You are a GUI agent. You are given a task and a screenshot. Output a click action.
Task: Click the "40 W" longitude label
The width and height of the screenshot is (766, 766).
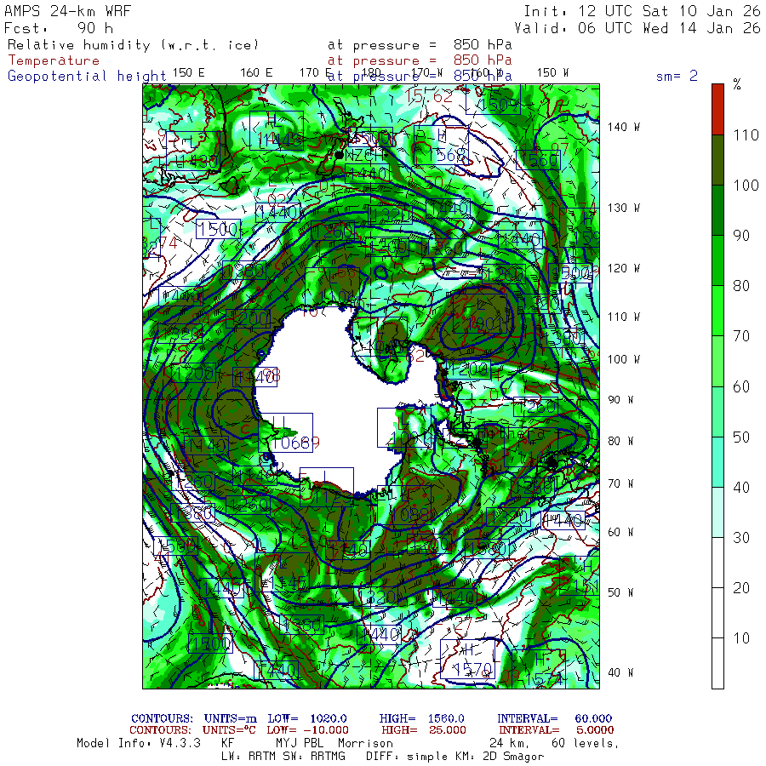point(620,672)
